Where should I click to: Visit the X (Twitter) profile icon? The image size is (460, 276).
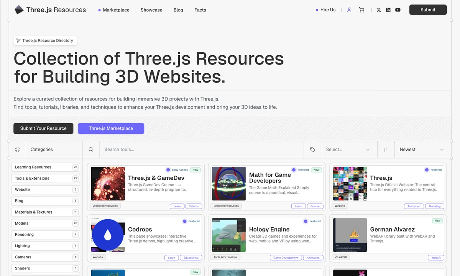379,10
